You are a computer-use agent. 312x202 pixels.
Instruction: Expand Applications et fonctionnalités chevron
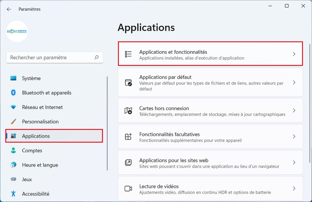coord(294,54)
